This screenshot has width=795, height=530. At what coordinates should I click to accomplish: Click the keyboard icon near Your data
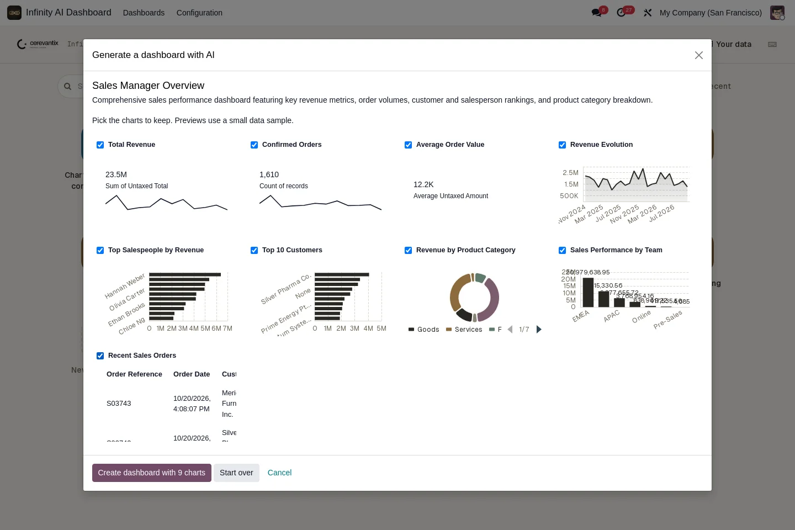[x=772, y=44]
